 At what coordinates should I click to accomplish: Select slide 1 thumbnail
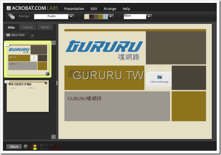28,59
